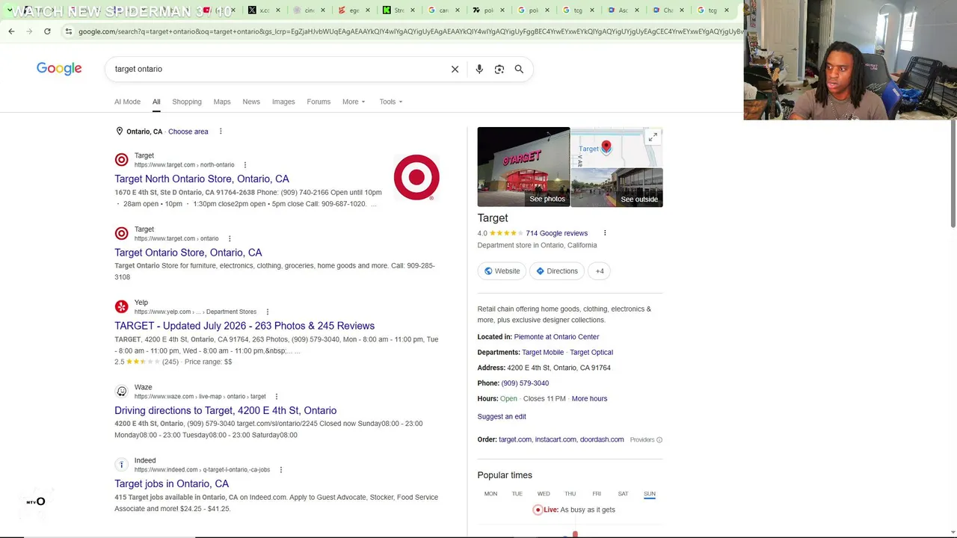Open the Tools dropdown

[390, 102]
